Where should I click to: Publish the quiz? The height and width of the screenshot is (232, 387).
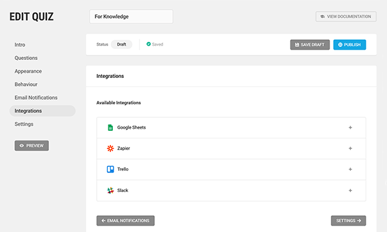click(350, 44)
